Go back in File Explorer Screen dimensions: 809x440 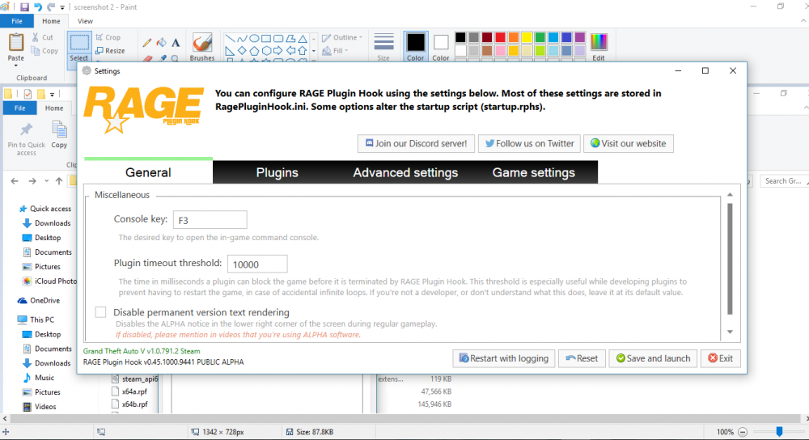(15, 181)
